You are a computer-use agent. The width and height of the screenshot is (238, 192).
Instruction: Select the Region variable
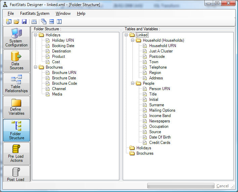pos(155,73)
